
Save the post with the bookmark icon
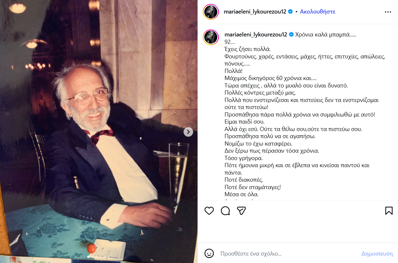[x=389, y=211]
